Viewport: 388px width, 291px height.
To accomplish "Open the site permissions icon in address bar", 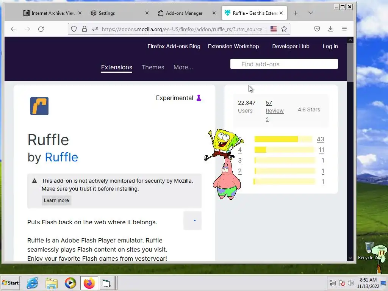I will (x=95, y=29).
